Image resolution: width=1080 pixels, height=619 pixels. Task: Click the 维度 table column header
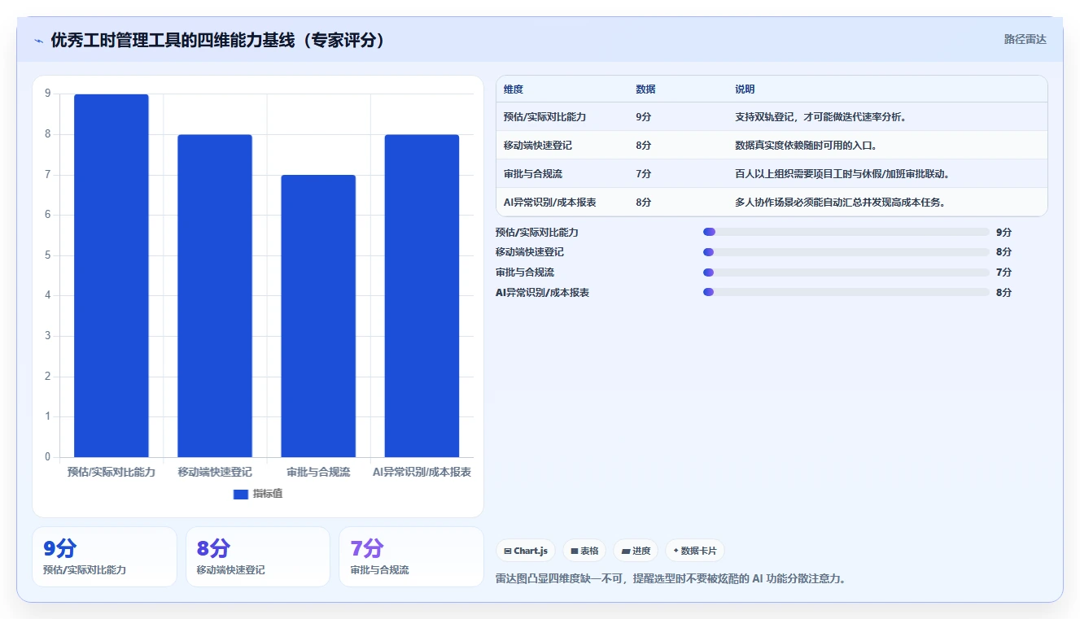point(514,89)
